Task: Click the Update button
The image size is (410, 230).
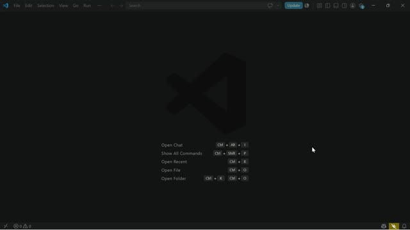Action: 293,6
